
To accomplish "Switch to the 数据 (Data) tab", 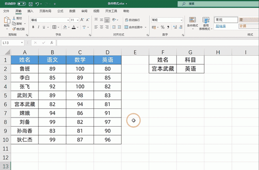I will point(72,11).
